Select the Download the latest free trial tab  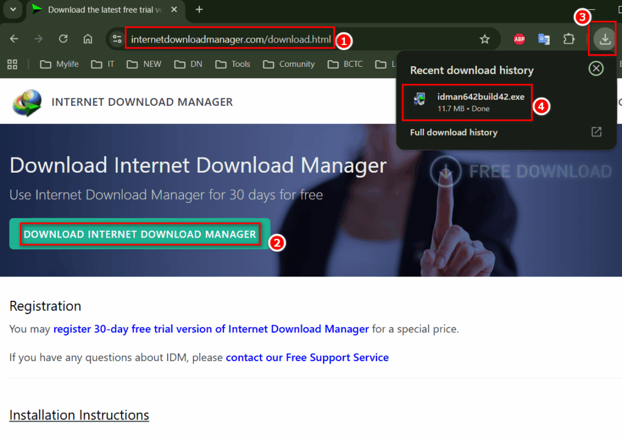pyautogui.click(x=105, y=10)
